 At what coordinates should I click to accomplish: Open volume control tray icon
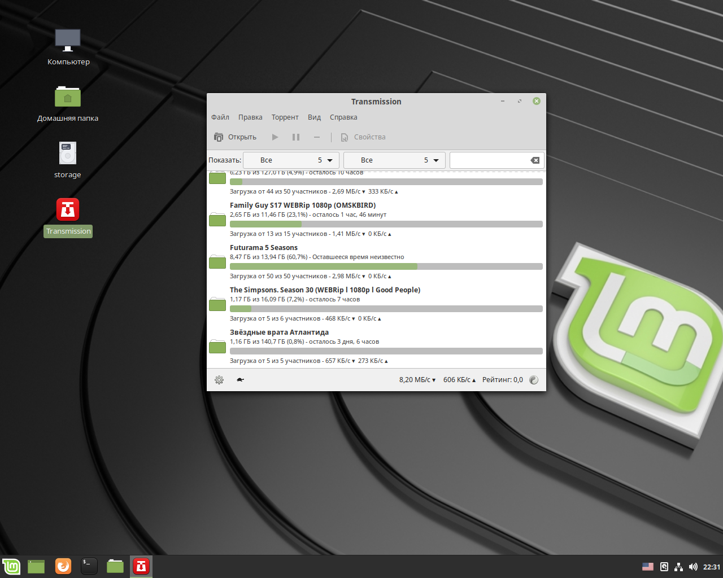(x=693, y=567)
